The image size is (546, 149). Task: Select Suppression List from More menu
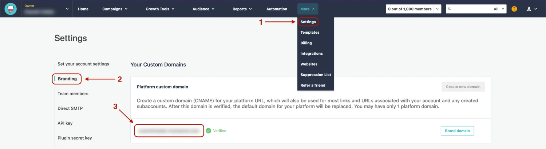pyautogui.click(x=316, y=75)
